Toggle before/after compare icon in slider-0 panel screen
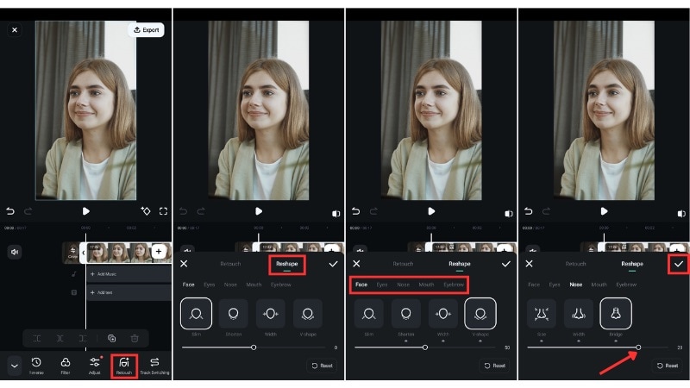 coord(336,214)
